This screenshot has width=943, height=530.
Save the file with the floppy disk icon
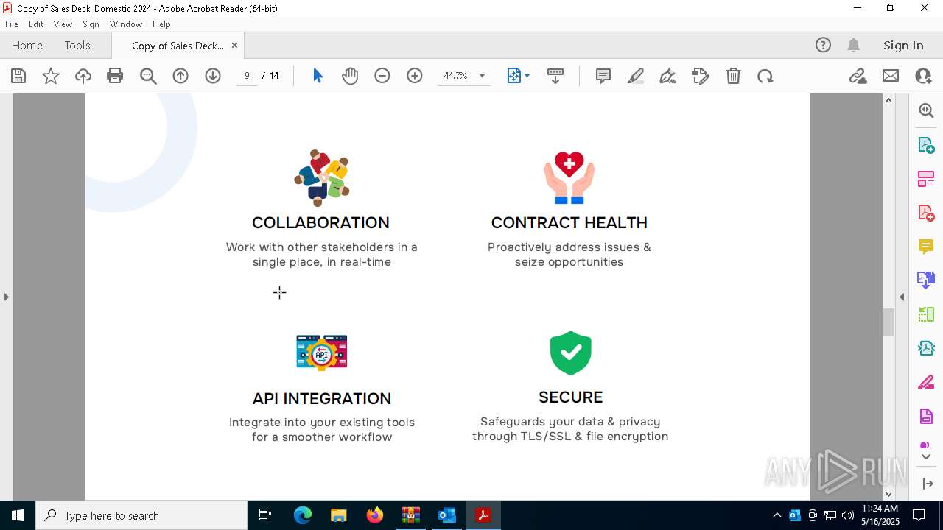[18, 76]
